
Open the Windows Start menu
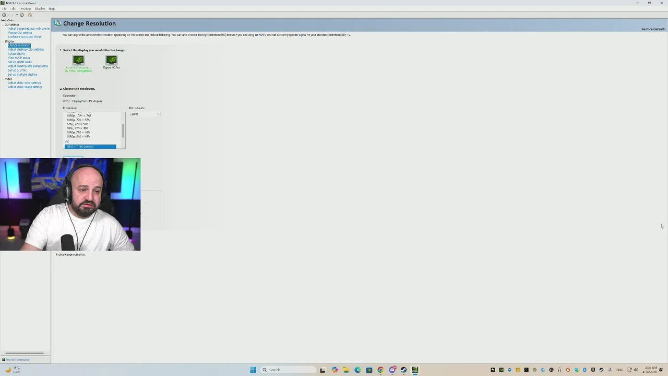point(253,370)
